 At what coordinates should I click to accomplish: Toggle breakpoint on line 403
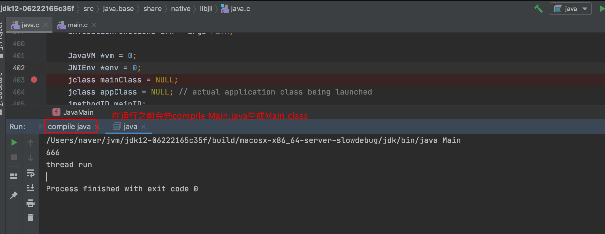coord(34,80)
